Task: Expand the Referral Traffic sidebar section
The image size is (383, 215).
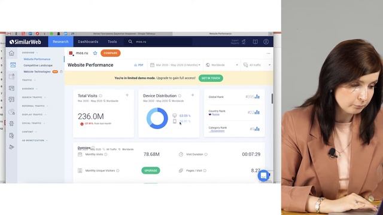Action: pos(35,106)
